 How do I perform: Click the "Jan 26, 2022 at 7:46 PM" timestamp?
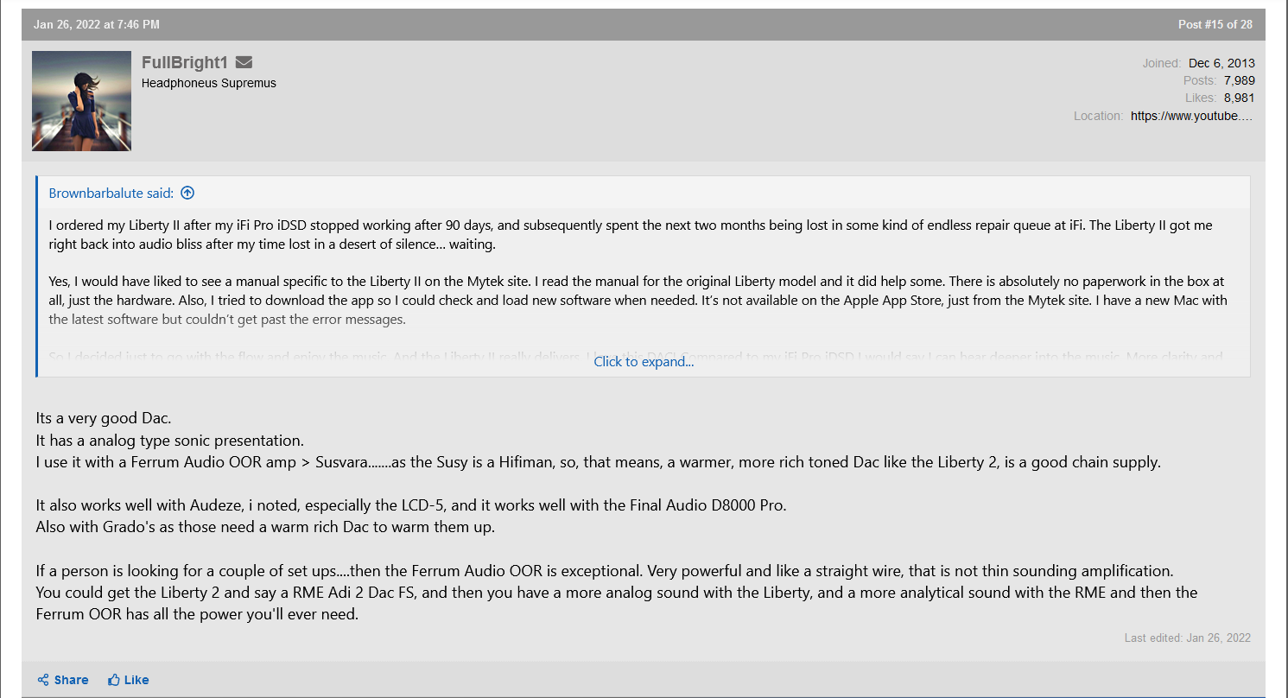97,24
